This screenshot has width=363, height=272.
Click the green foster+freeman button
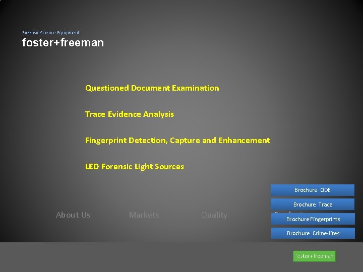click(315, 256)
